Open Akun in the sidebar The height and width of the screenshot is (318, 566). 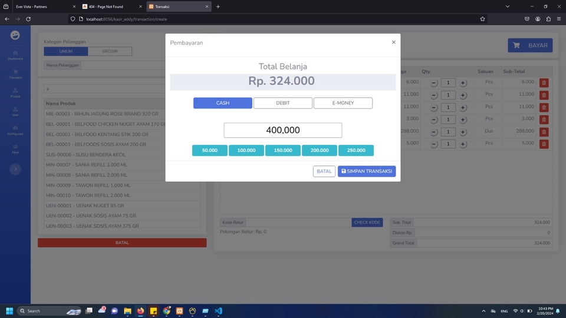coord(15,149)
